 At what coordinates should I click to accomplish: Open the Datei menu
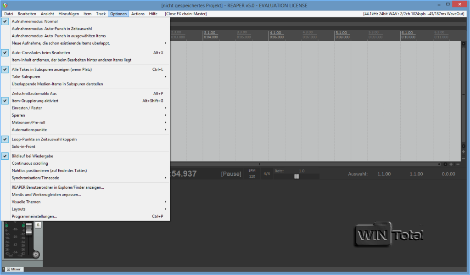click(x=9, y=14)
